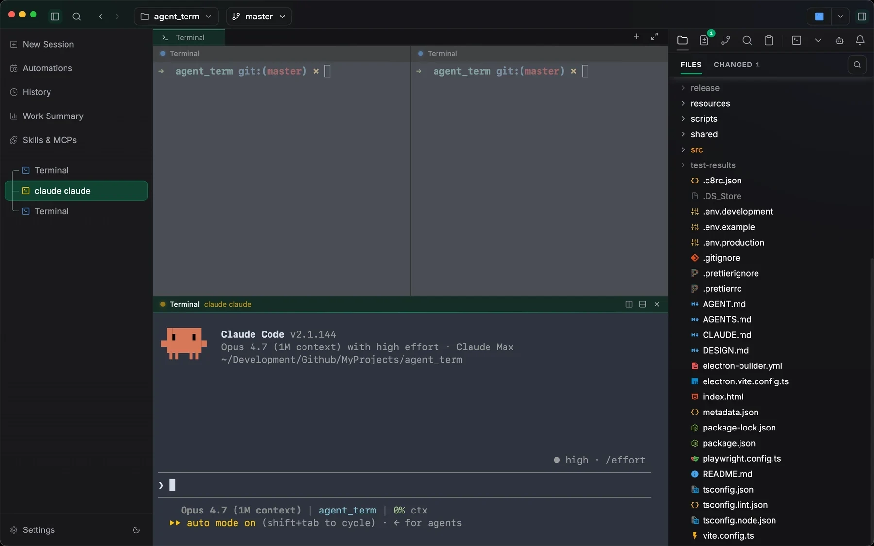Open the search icon in right panel toolbar
The image size is (874, 546).
(x=747, y=40)
